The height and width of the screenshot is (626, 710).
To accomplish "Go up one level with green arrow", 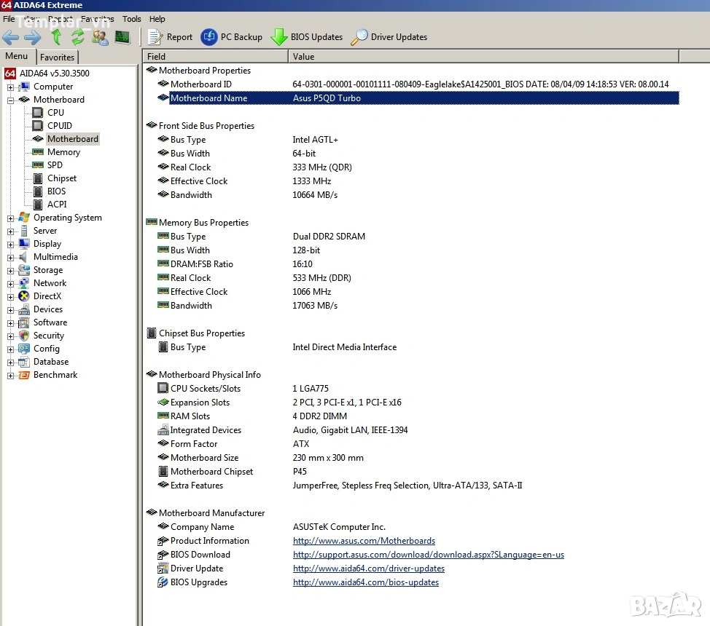I will pyautogui.click(x=56, y=37).
